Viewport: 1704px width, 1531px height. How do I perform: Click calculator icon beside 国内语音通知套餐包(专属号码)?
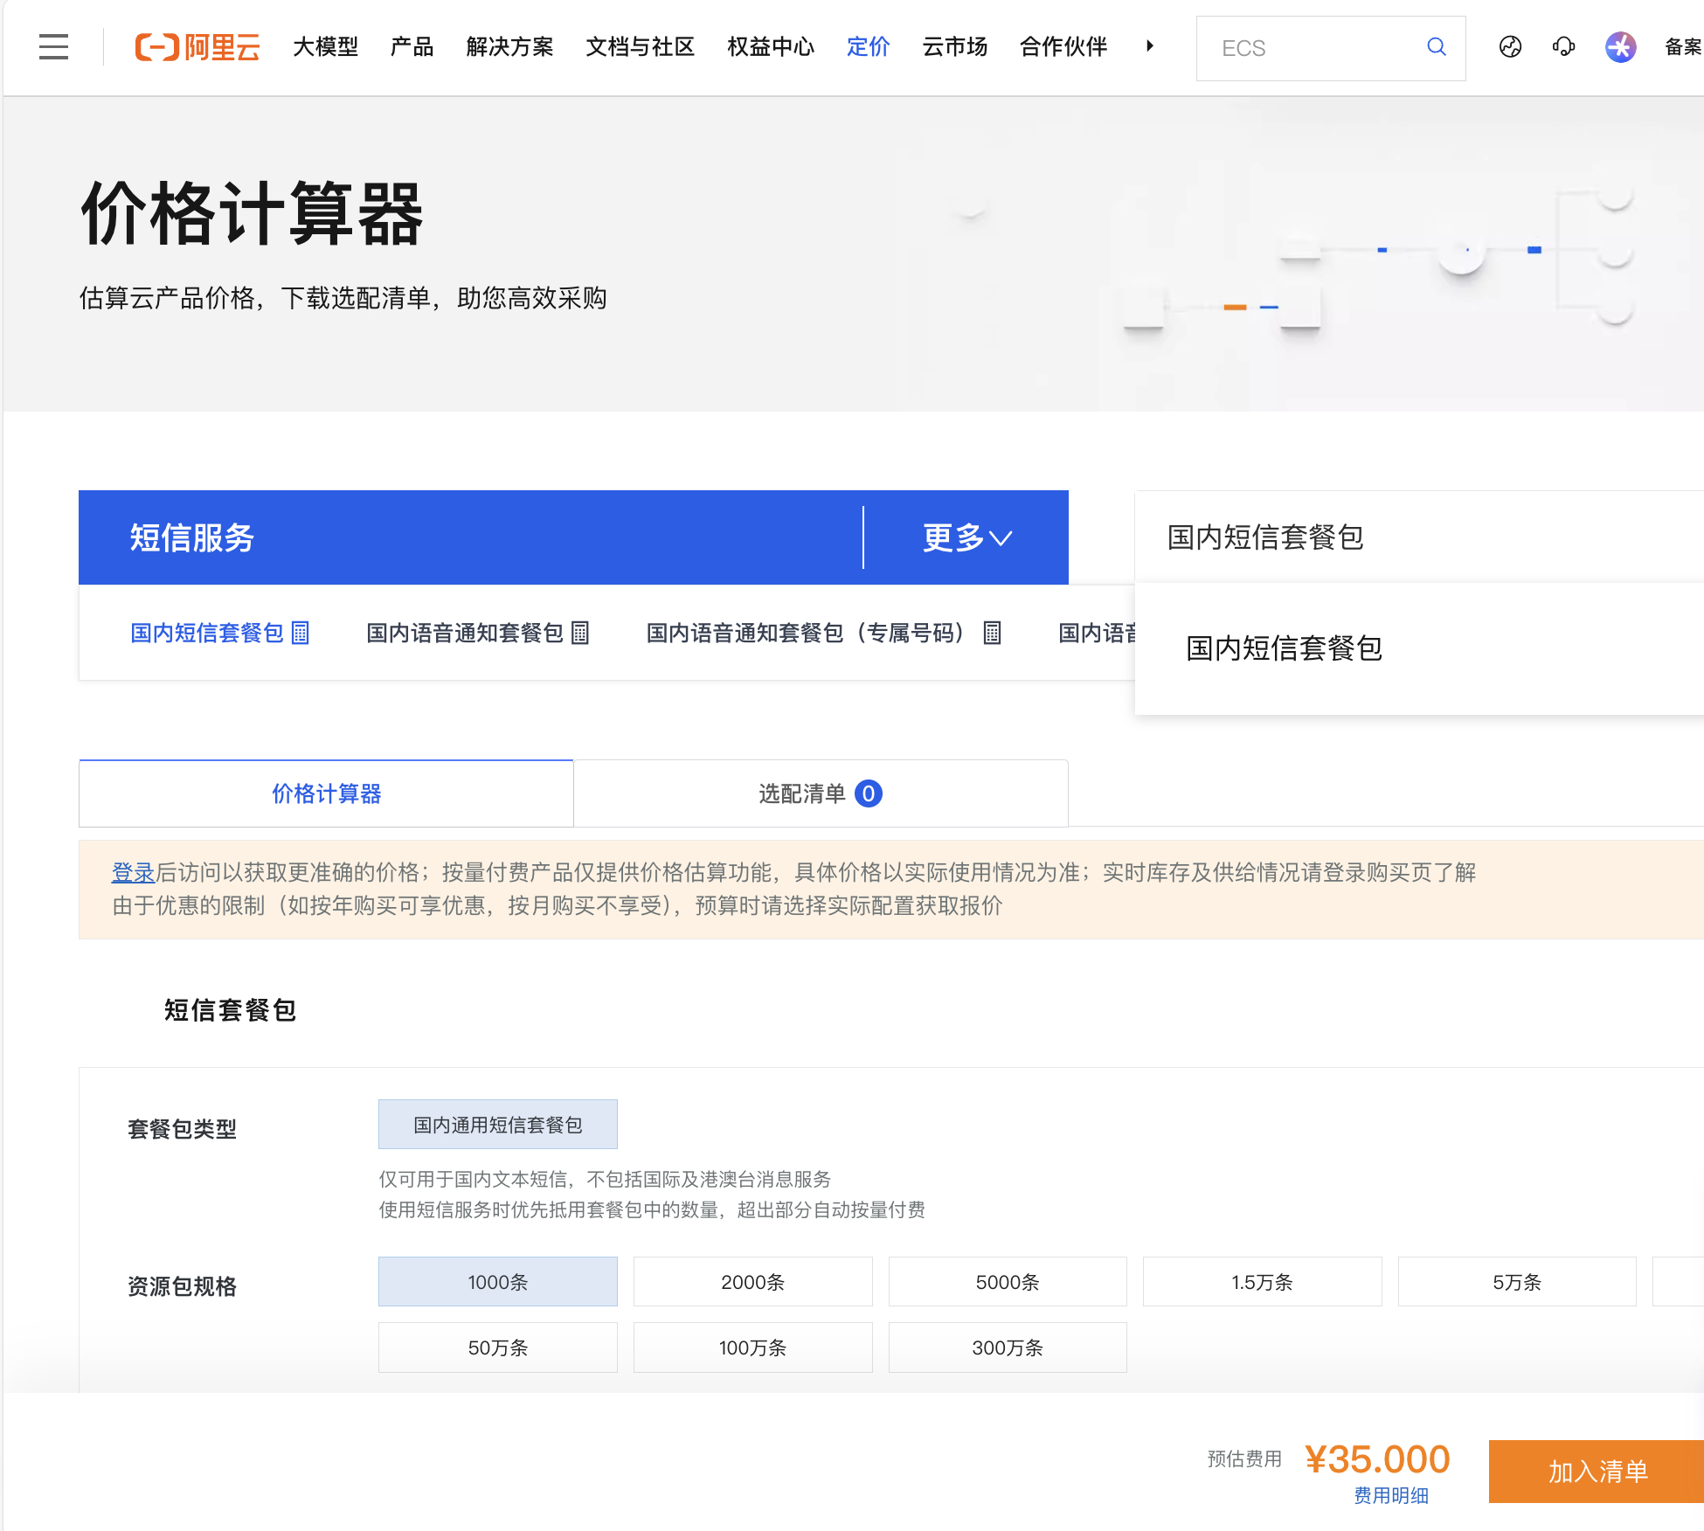pyautogui.click(x=992, y=633)
